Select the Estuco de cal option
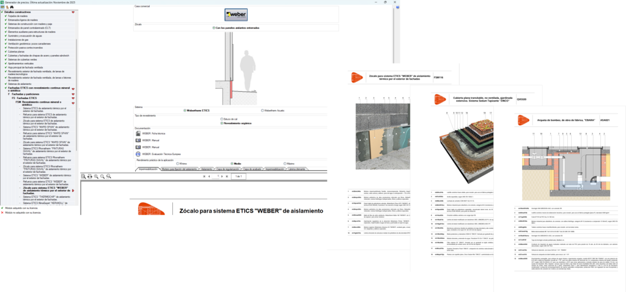Screen dimensions: 626x292 point(222,119)
